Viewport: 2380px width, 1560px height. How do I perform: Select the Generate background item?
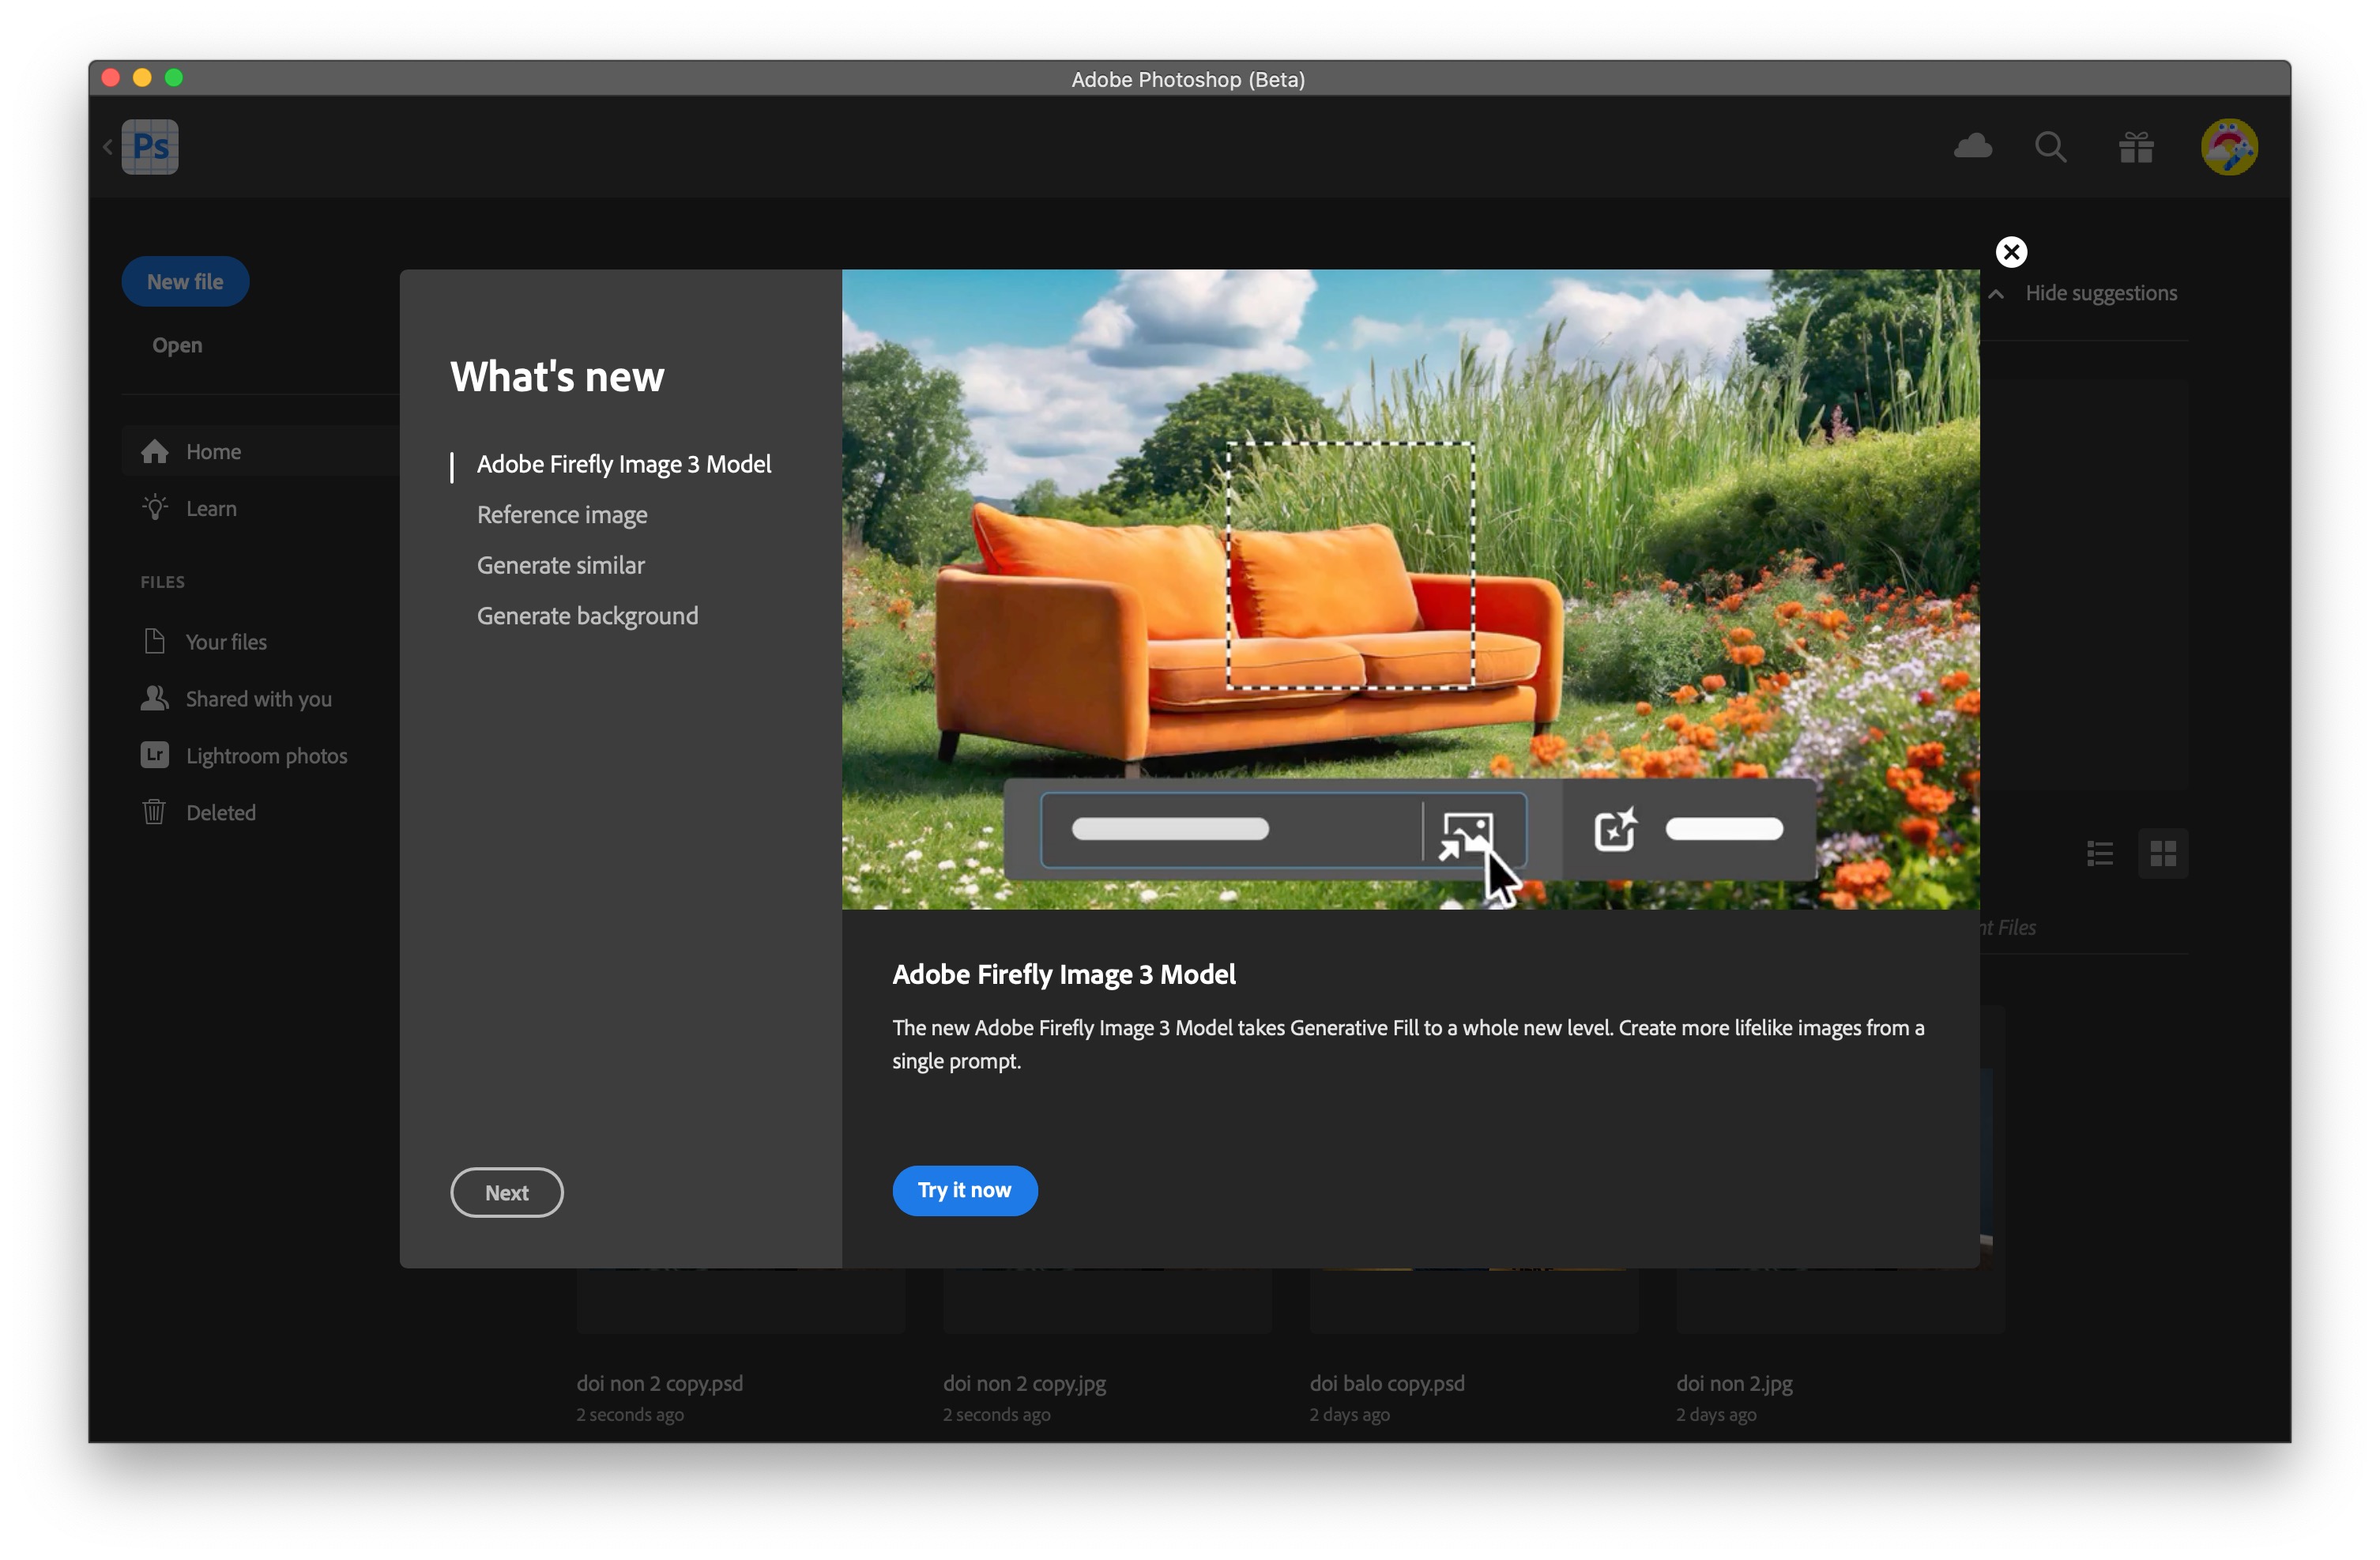[x=588, y=616]
